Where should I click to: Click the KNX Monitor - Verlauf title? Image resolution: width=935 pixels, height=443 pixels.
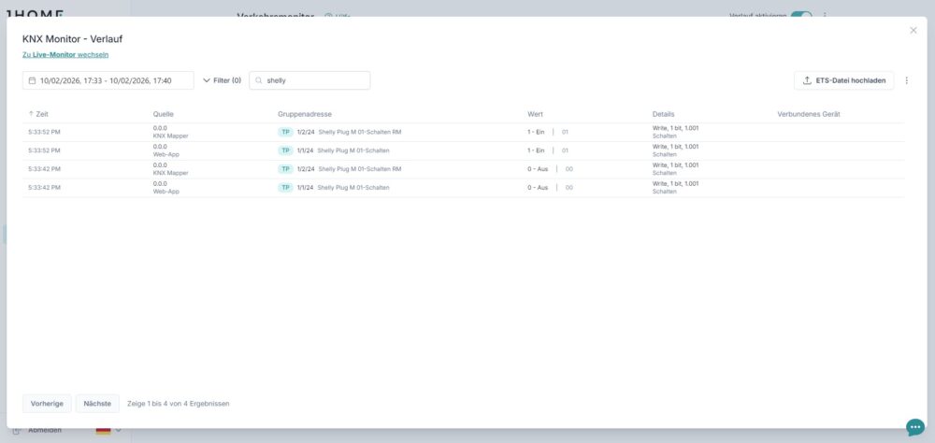pyautogui.click(x=73, y=38)
